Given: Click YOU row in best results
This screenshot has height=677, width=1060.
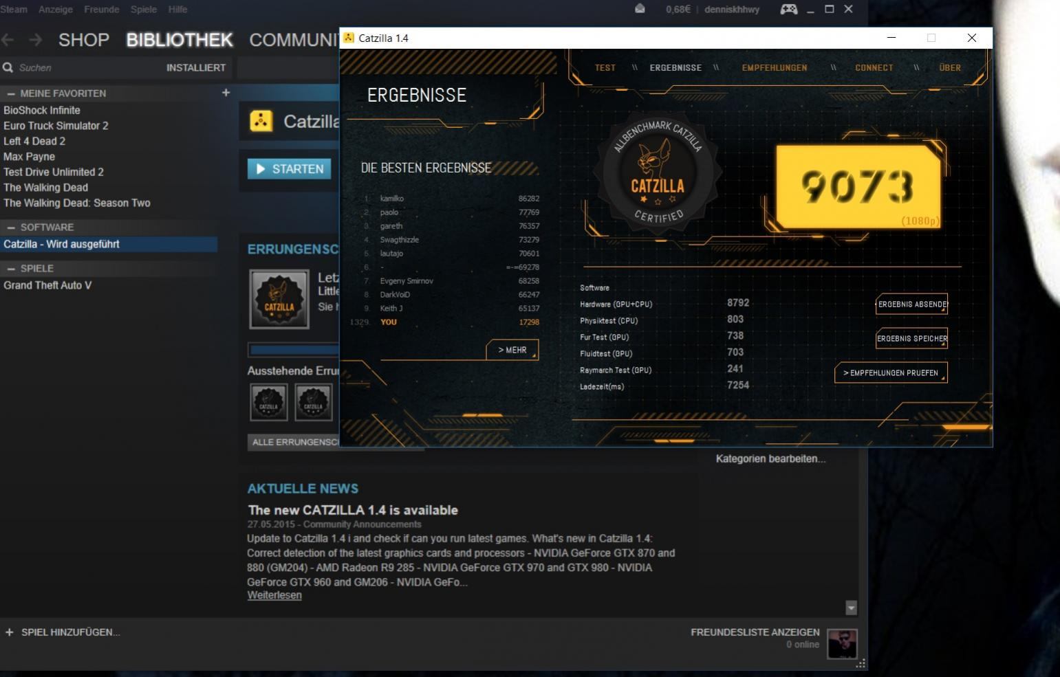Looking at the screenshot, I should [x=445, y=322].
